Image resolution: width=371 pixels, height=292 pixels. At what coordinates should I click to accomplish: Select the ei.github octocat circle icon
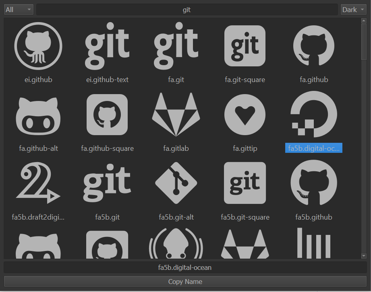[x=38, y=46]
